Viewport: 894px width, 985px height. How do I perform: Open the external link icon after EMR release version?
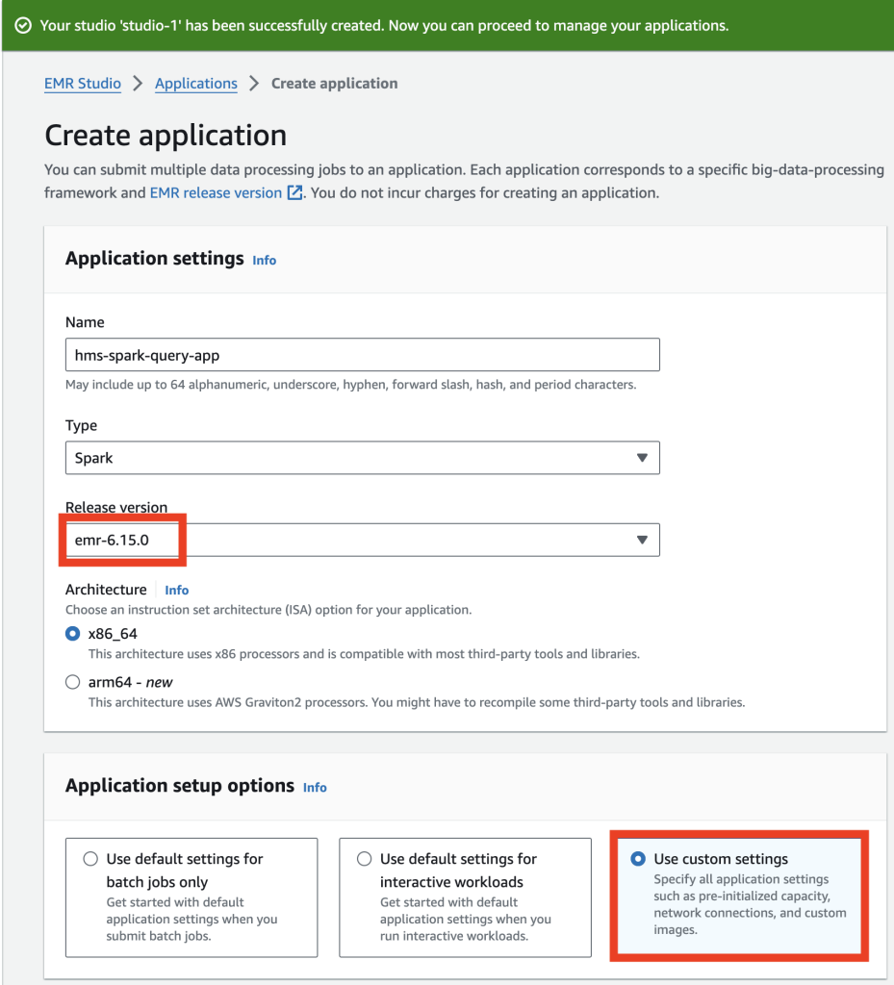(294, 192)
